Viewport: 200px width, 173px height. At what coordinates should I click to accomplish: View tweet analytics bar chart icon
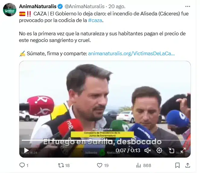[138, 165]
